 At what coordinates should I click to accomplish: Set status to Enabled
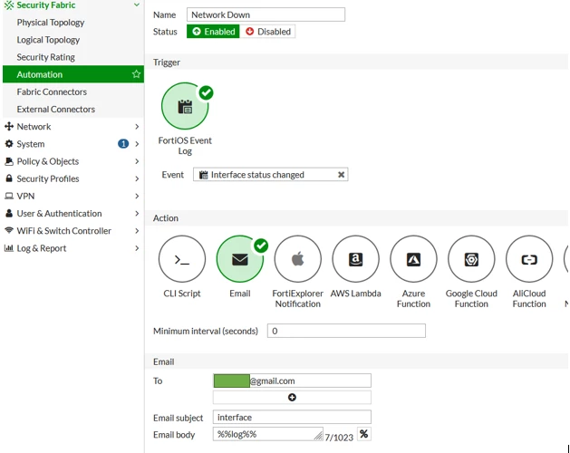(x=213, y=32)
